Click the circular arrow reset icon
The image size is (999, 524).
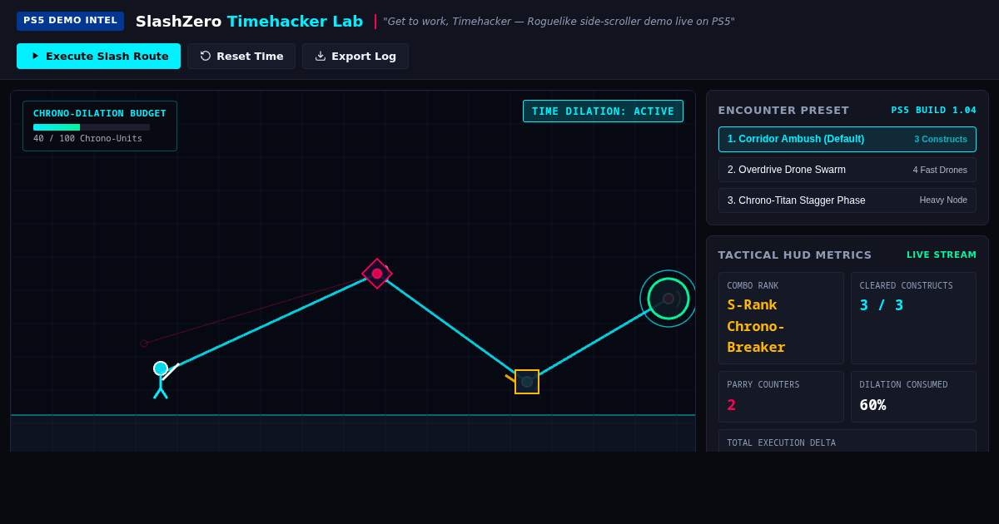pos(206,56)
